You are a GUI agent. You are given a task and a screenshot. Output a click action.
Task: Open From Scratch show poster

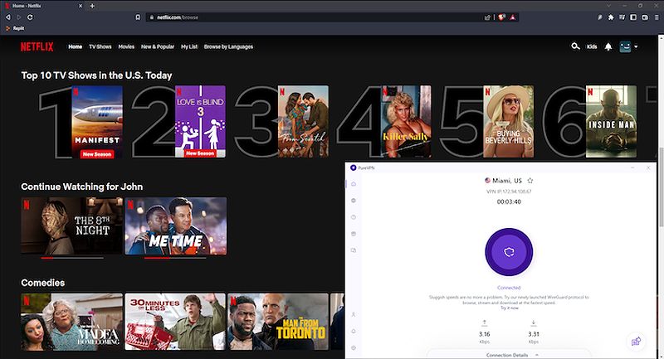tap(303, 122)
